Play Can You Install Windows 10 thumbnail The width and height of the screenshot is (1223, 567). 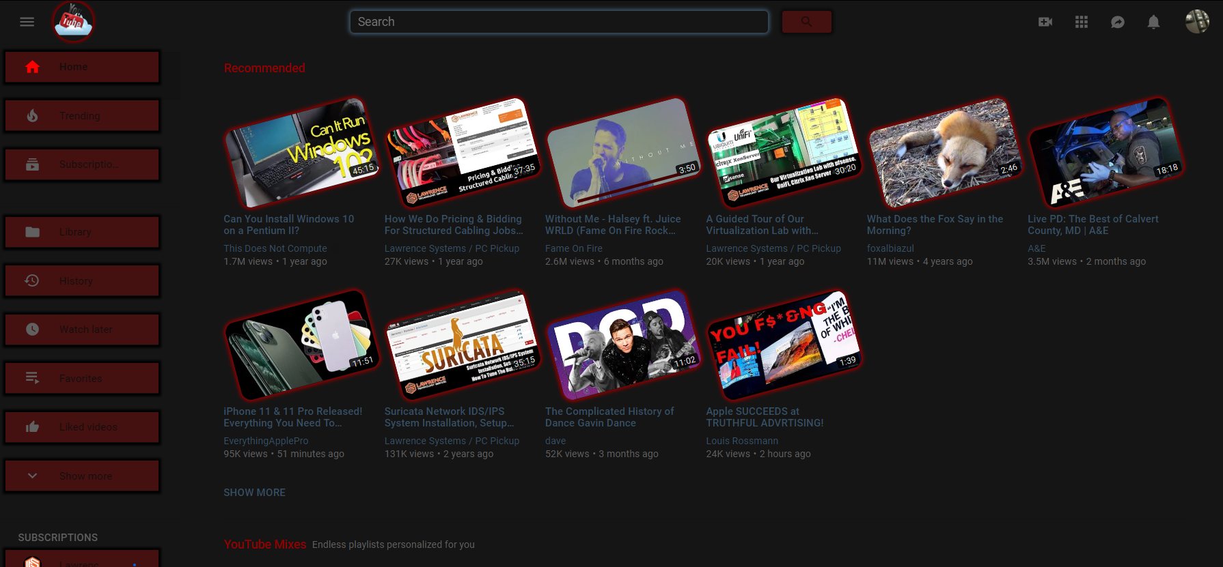[x=301, y=152]
